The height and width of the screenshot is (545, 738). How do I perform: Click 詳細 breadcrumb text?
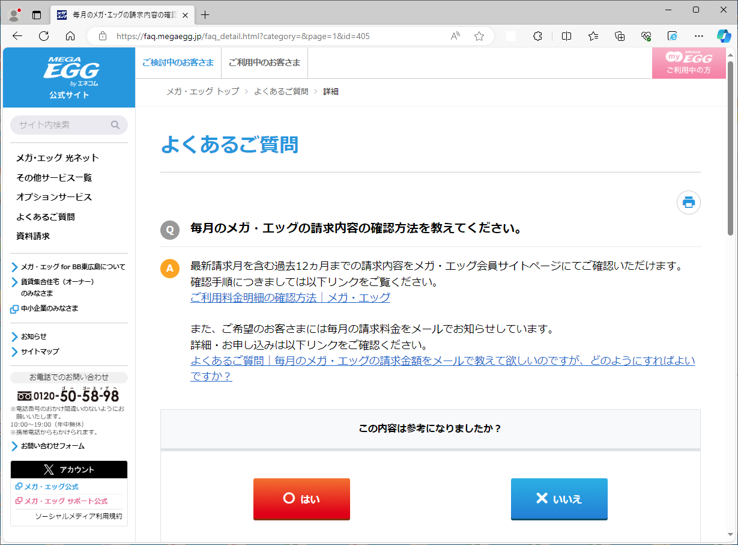[x=331, y=91]
